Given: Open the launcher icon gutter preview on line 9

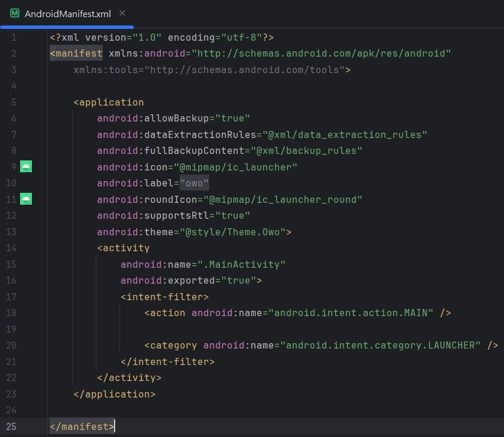Looking at the screenshot, I should [26, 166].
